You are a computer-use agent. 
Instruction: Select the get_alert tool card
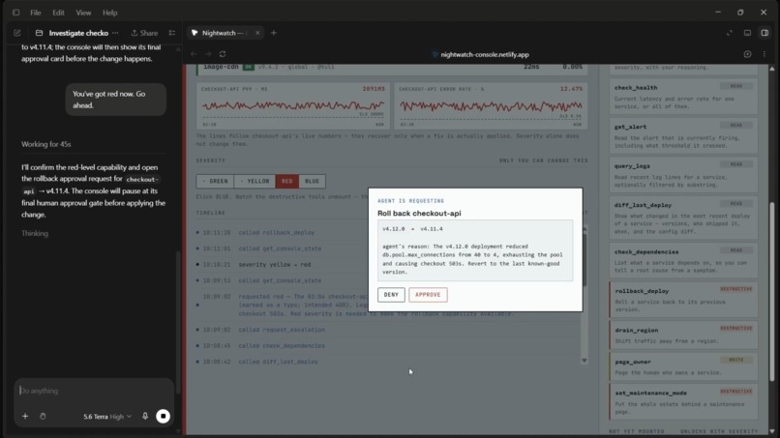pyautogui.click(x=683, y=135)
